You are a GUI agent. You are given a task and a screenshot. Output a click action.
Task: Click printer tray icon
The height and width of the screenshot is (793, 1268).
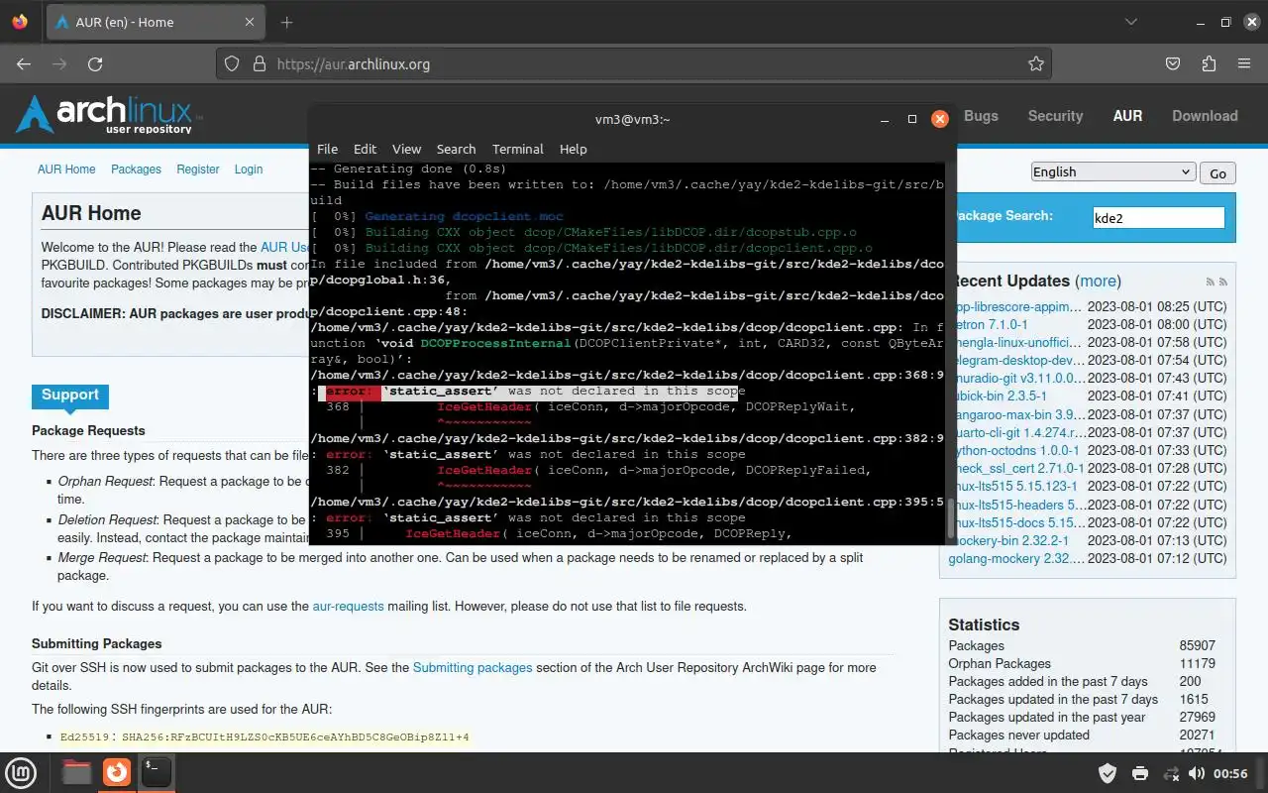click(1140, 773)
